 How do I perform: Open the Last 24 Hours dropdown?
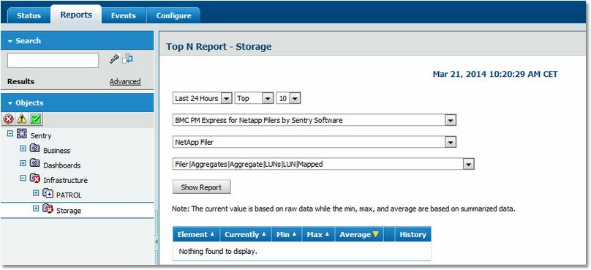[226, 99]
